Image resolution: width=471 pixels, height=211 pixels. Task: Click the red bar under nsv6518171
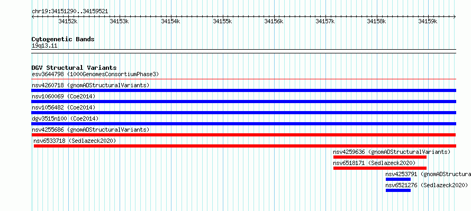[380, 168]
